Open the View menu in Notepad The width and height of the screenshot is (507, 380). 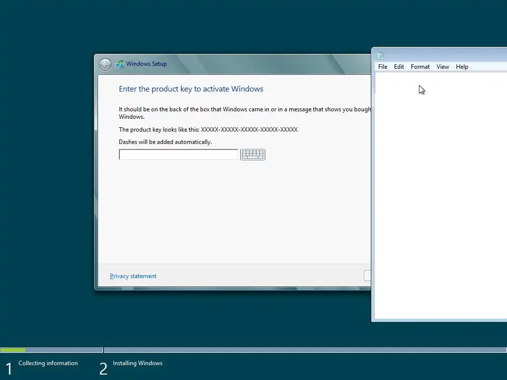[443, 67]
